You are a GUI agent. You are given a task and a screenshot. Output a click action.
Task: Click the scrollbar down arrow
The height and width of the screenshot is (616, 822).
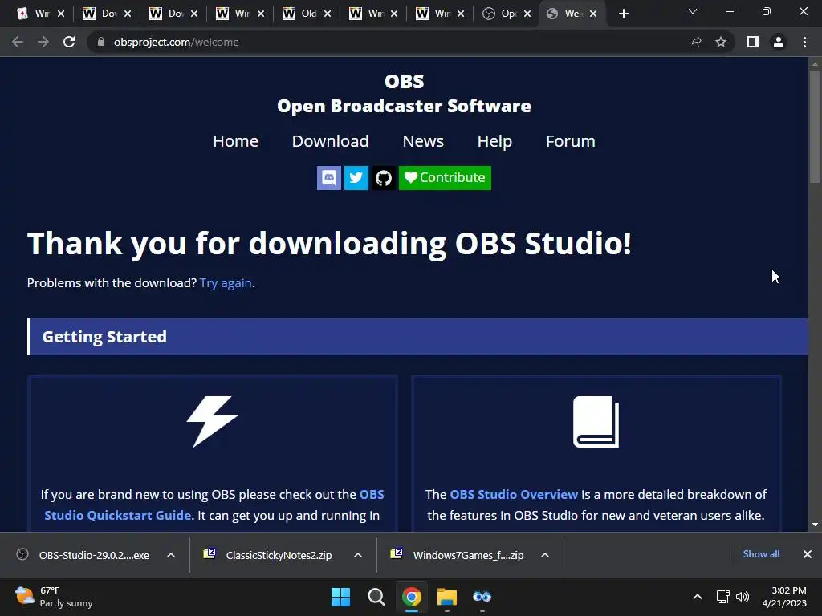coord(815,525)
